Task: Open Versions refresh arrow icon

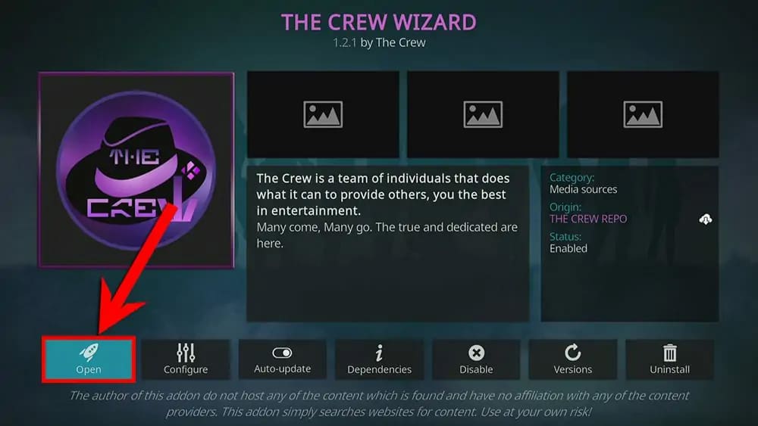Action: click(x=573, y=352)
